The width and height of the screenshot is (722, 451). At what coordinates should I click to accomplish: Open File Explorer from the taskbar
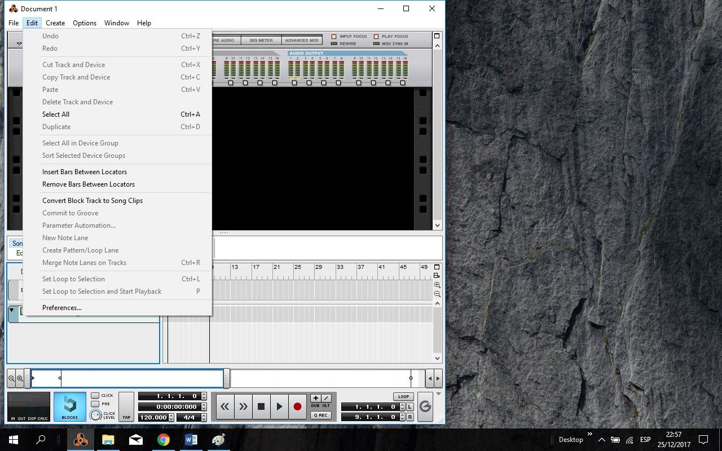point(108,440)
